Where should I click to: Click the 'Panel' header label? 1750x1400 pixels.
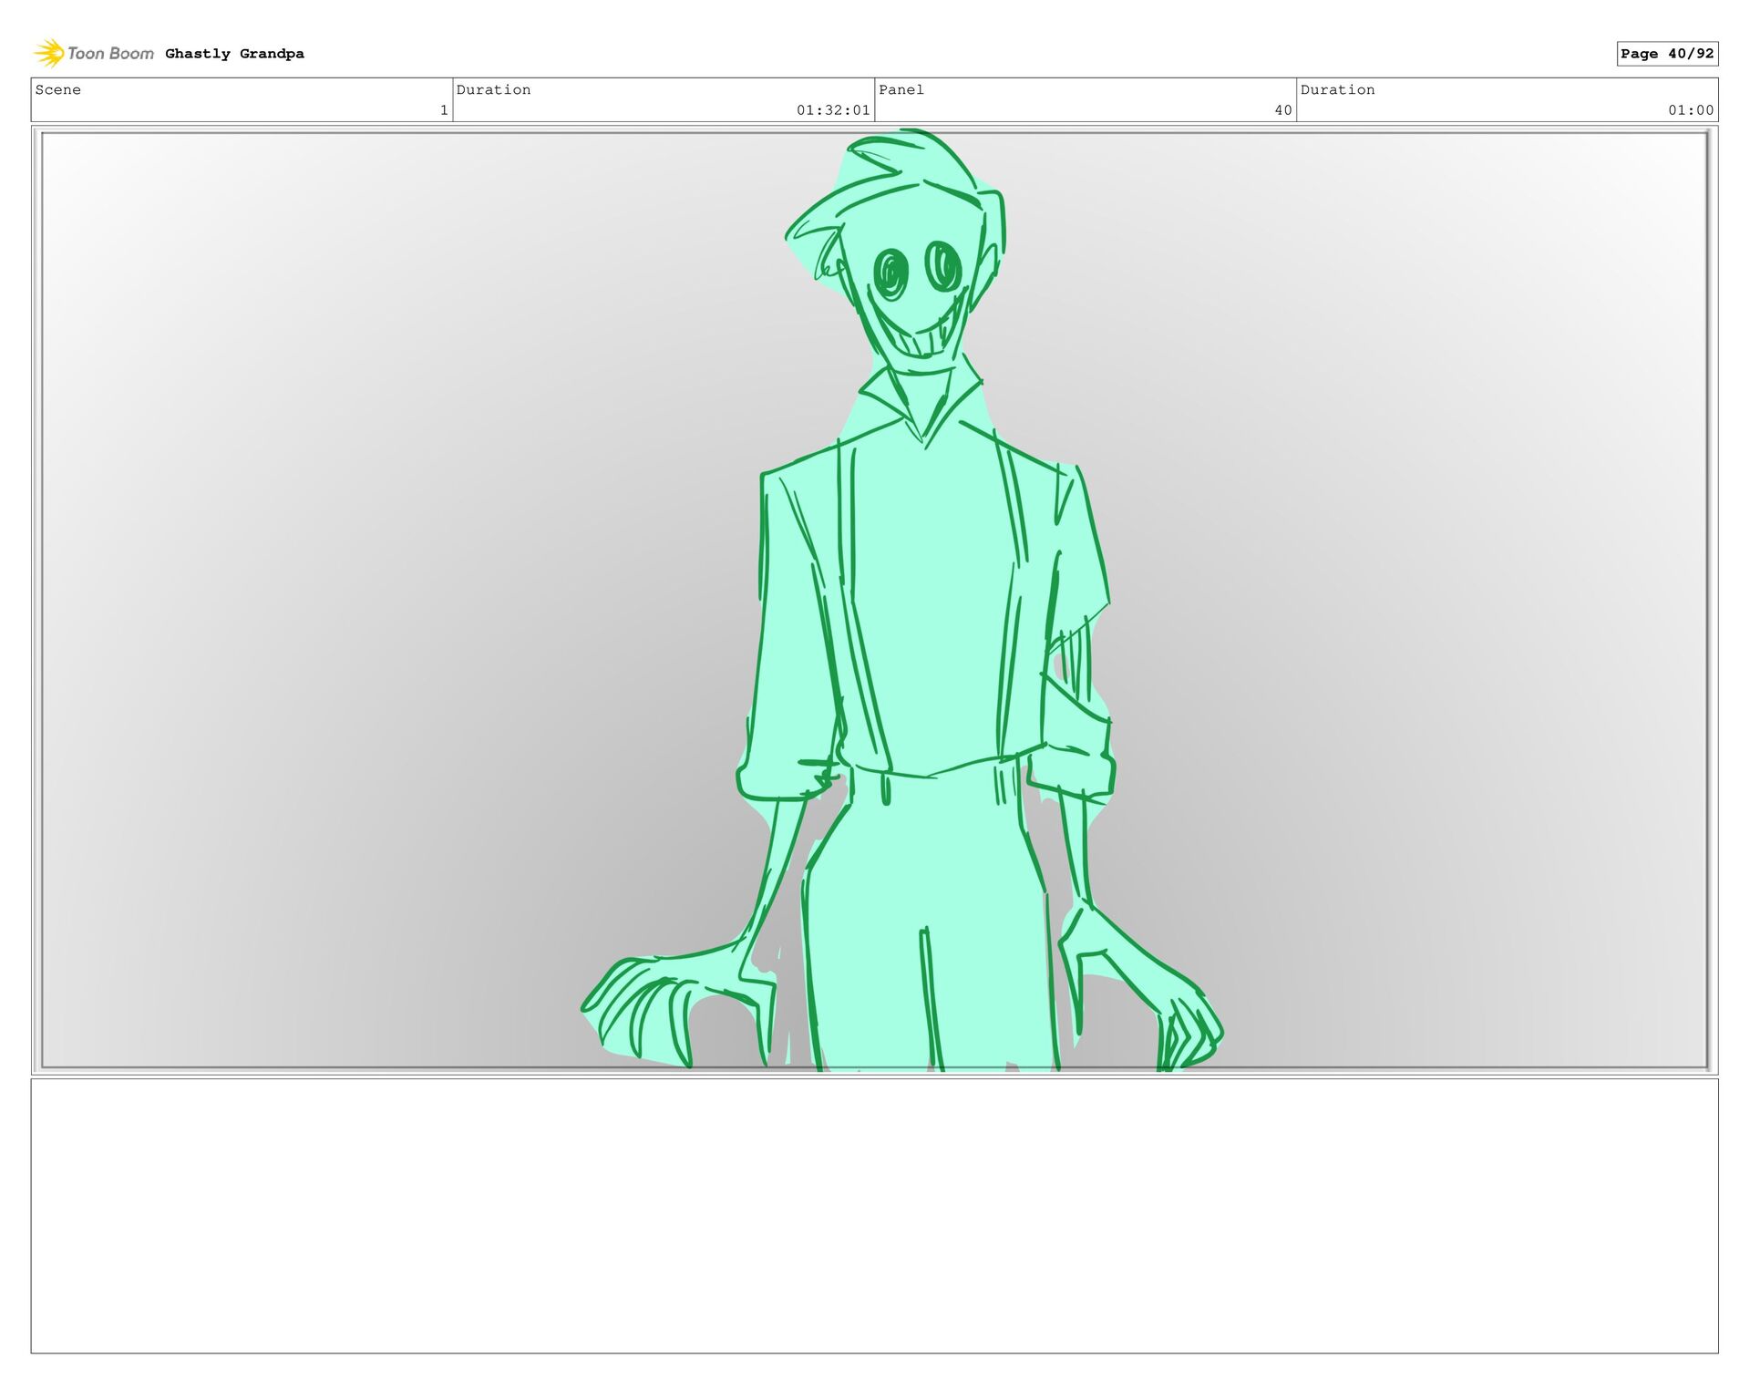click(901, 89)
